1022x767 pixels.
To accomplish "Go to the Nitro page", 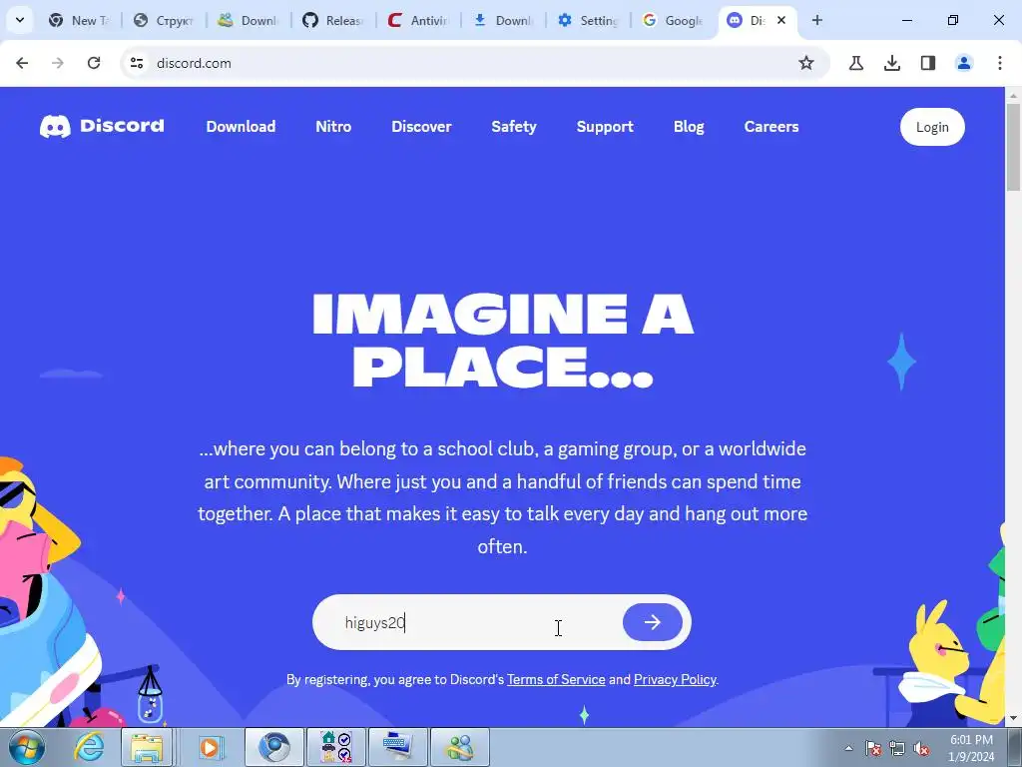I will [333, 127].
